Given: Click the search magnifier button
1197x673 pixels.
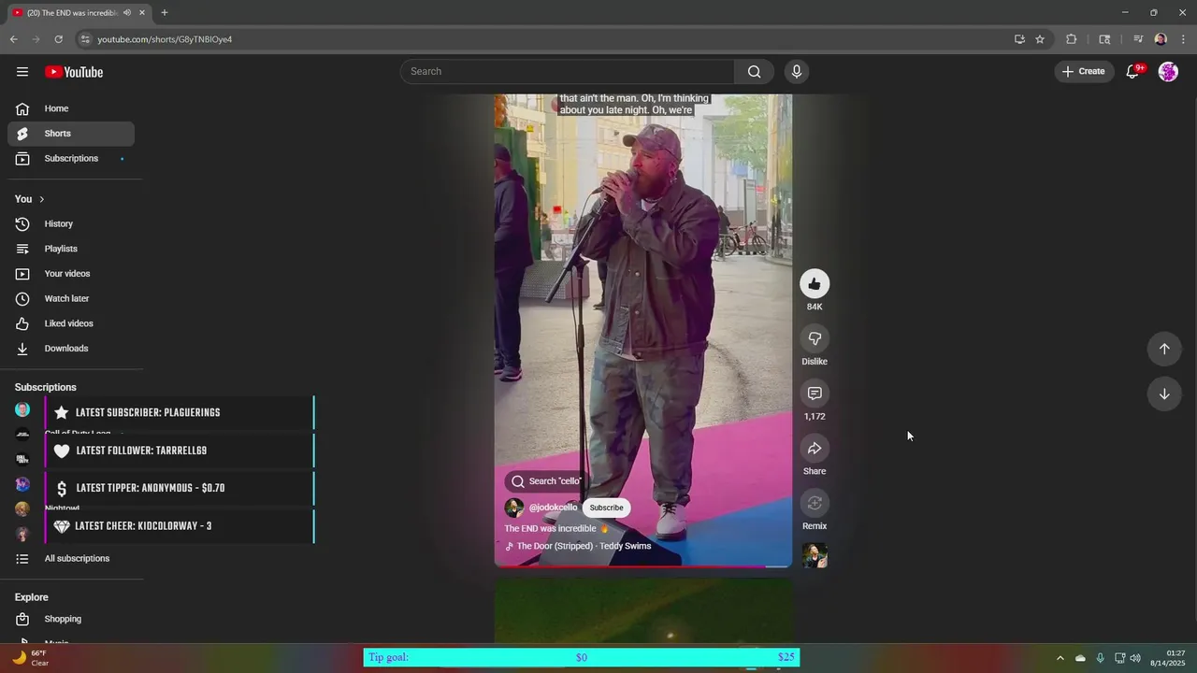Looking at the screenshot, I should (754, 72).
